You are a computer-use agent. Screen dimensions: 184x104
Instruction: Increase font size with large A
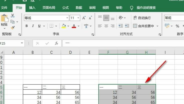[84, 18]
